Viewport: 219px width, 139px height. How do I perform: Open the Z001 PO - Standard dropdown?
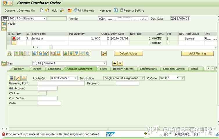44,18
